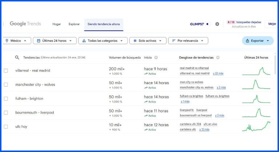
Task: Click 'liverpool fc' breakdown term
Action: pyautogui.click(x=187, y=110)
